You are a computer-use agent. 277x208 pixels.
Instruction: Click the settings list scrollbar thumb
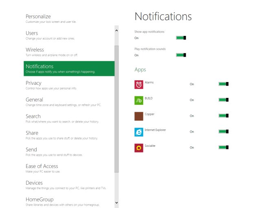click(x=117, y=109)
